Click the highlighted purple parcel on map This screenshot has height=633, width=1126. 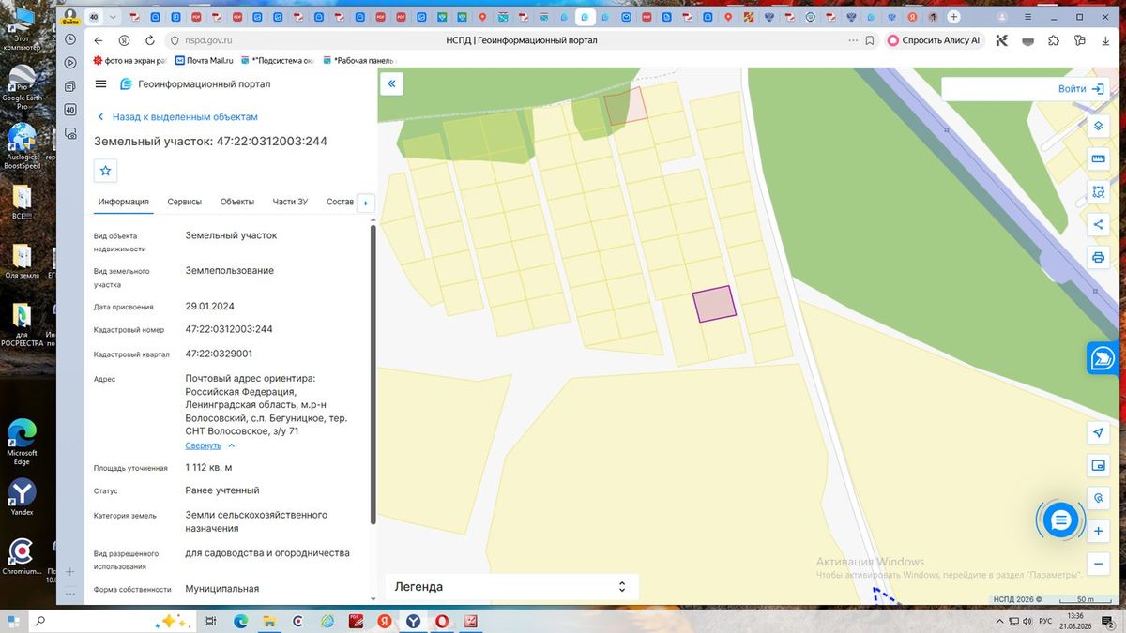pos(714,304)
